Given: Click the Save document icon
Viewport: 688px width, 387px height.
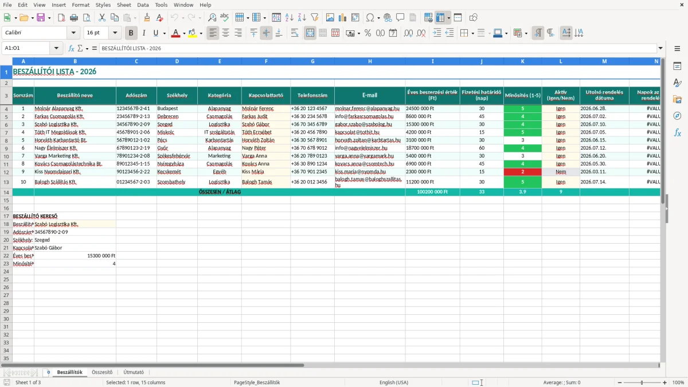Looking at the screenshot, I should [x=40, y=18].
